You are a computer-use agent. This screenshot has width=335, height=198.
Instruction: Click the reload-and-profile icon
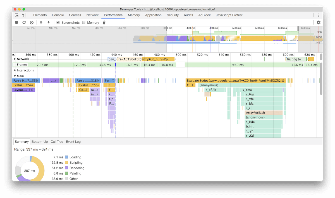(24, 22)
